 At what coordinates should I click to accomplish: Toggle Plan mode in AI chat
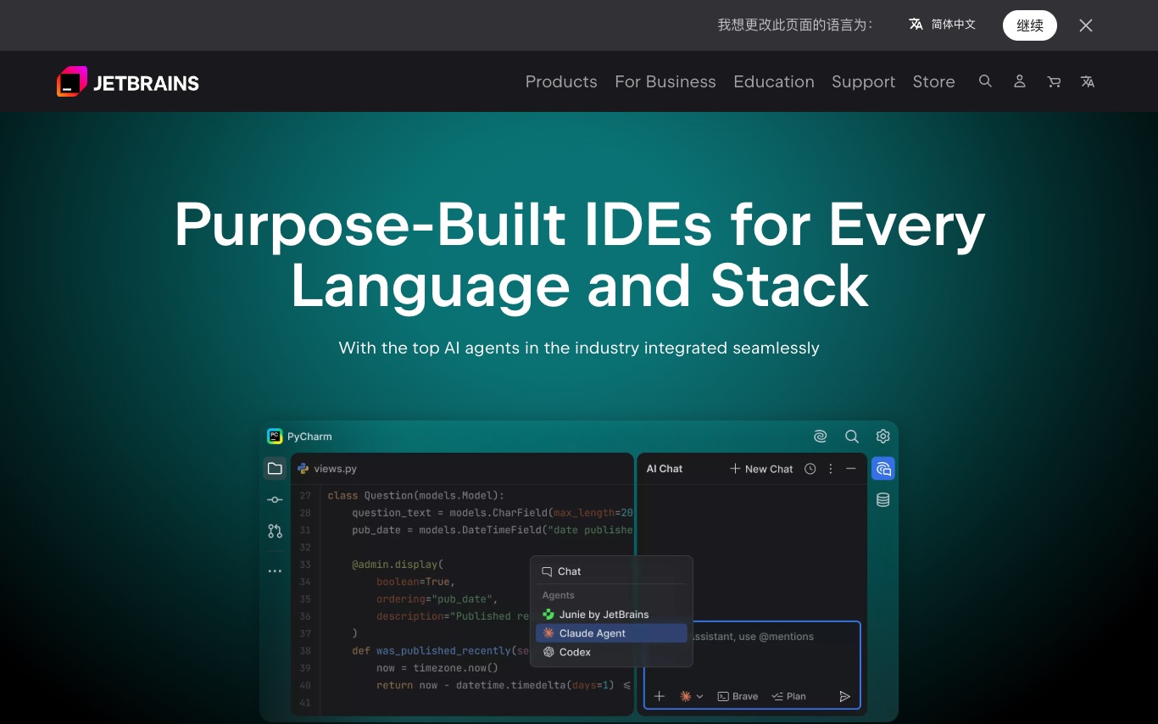[788, 696]
